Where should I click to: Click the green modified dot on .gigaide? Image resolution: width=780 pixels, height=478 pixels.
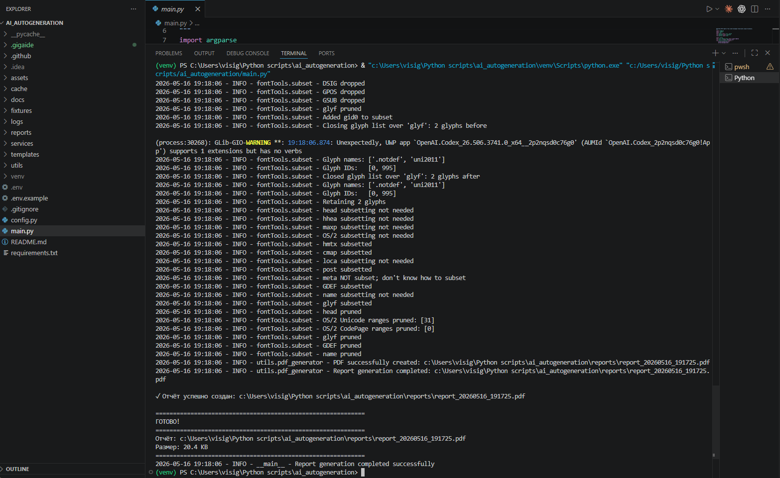134,45
